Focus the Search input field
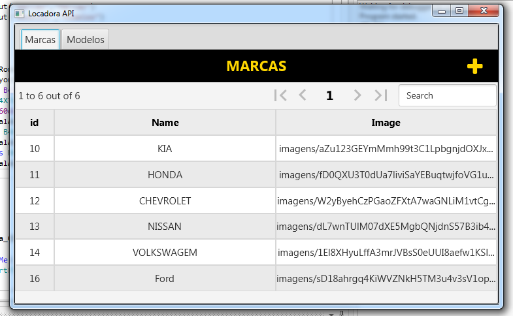The image size is (513, 316). [x=447, y=95]
